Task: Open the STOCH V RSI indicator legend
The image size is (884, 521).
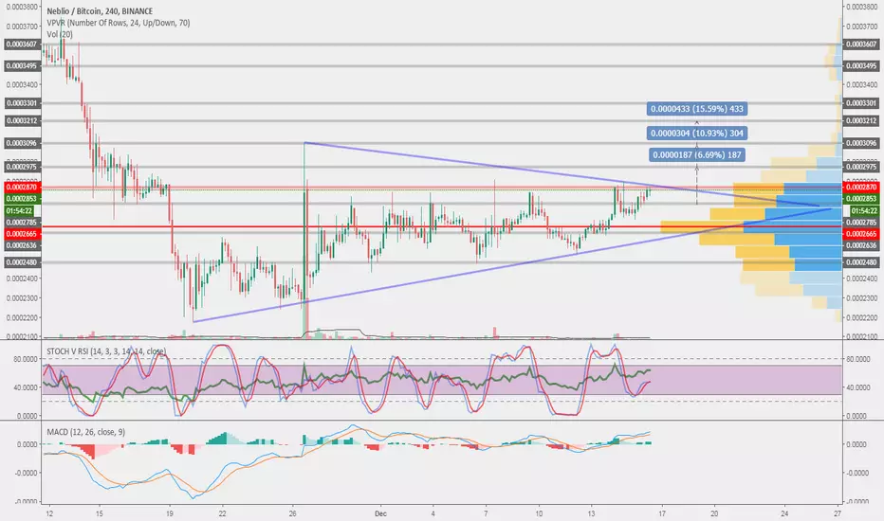Action: [x=106, y=351]
